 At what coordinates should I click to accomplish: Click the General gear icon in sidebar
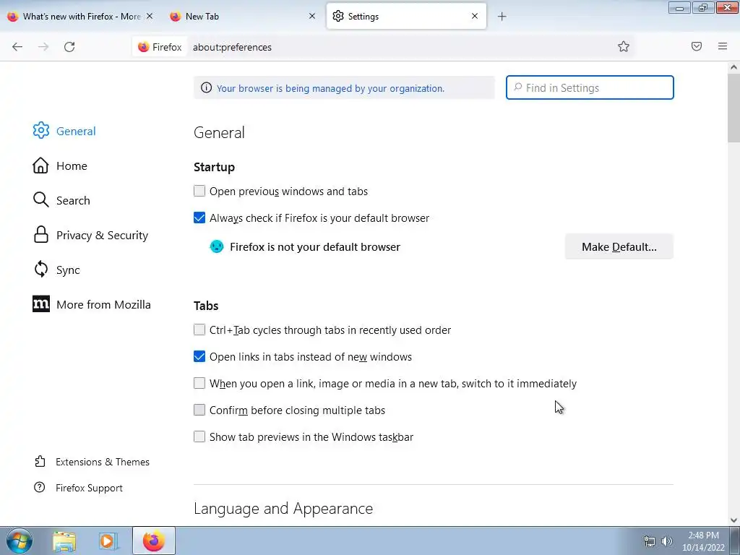pyautogui.click(x=41, y=131)
